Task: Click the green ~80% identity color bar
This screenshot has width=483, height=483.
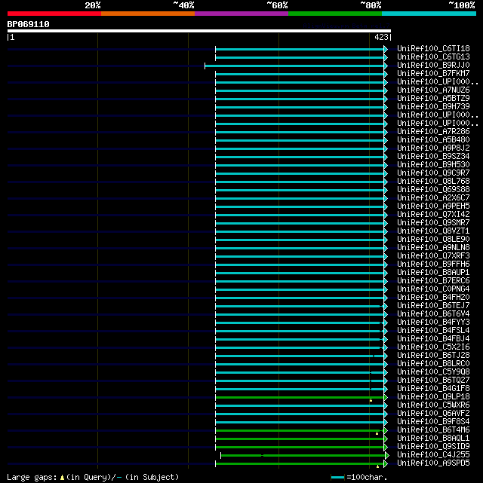Action: (x=335, y=14)
